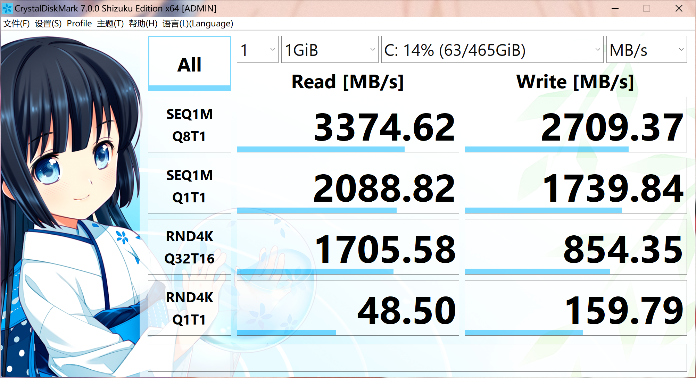Click the CrystalDiskMark app icon in title bar
696x378 pixels.
click(7, 8)
